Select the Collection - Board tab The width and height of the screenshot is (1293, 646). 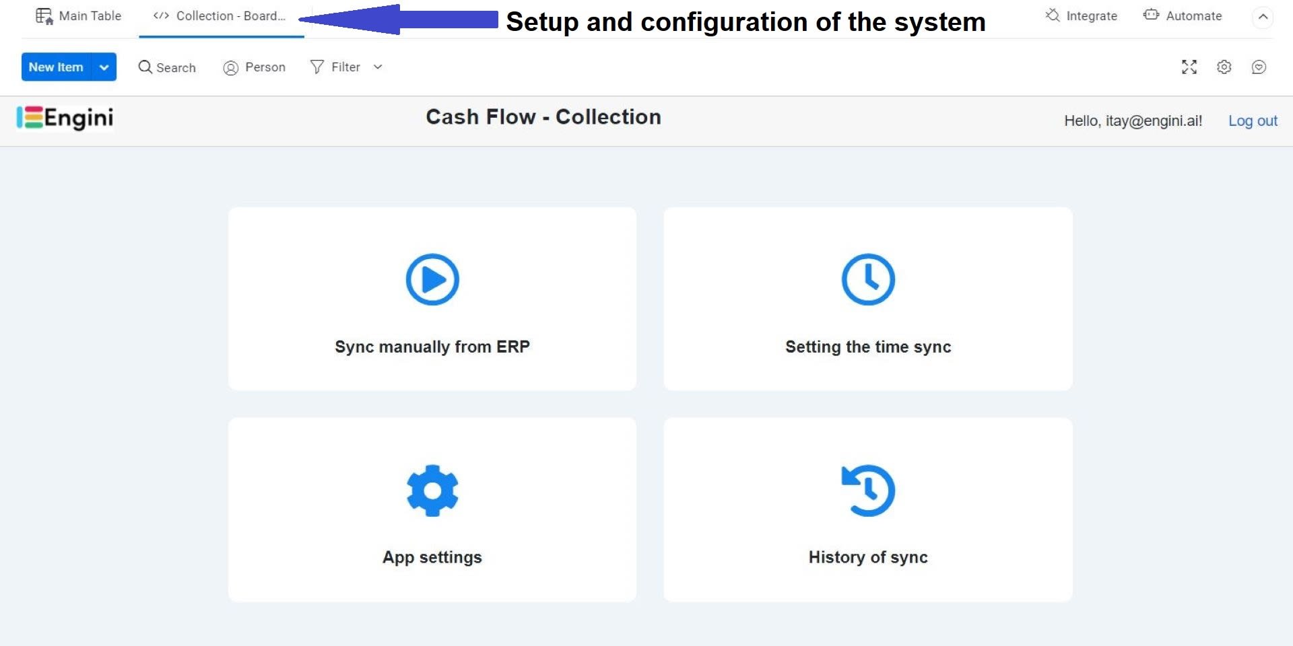pos(220,16)
